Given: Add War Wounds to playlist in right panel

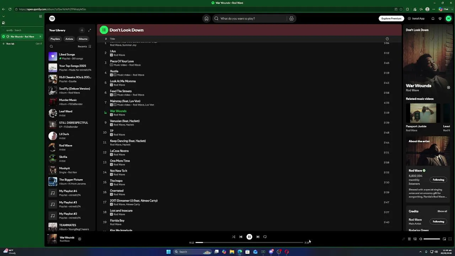Looking at the screenshot, I should pos(449,87).
